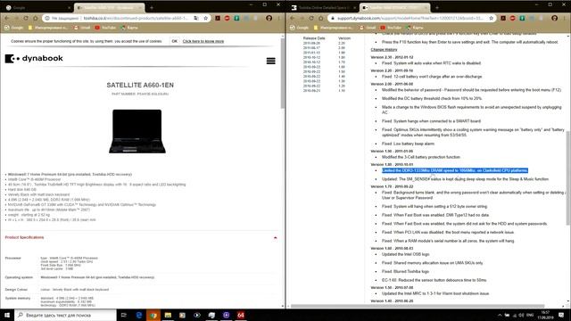Reload the left browser page
This screenshot has height=321, width=571.
26,18
